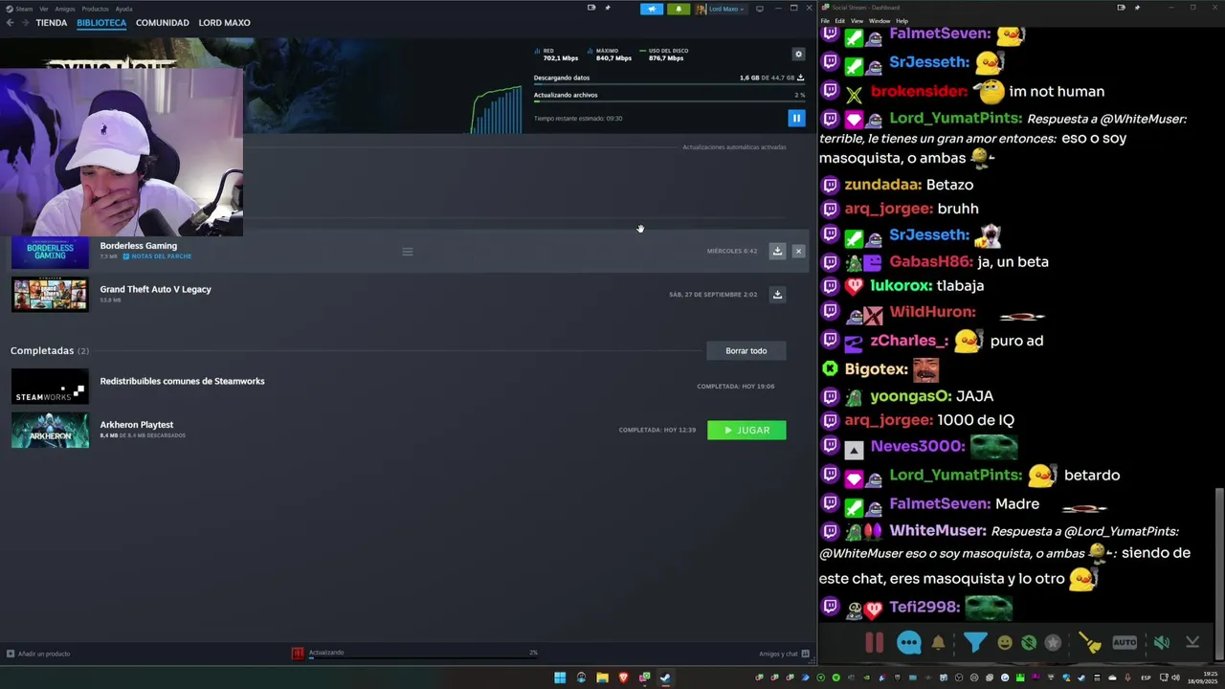Screen dimensions: 1225x689
Task: Open the Steamworks redistributables thumbnail
Action: tap(50, 387)
